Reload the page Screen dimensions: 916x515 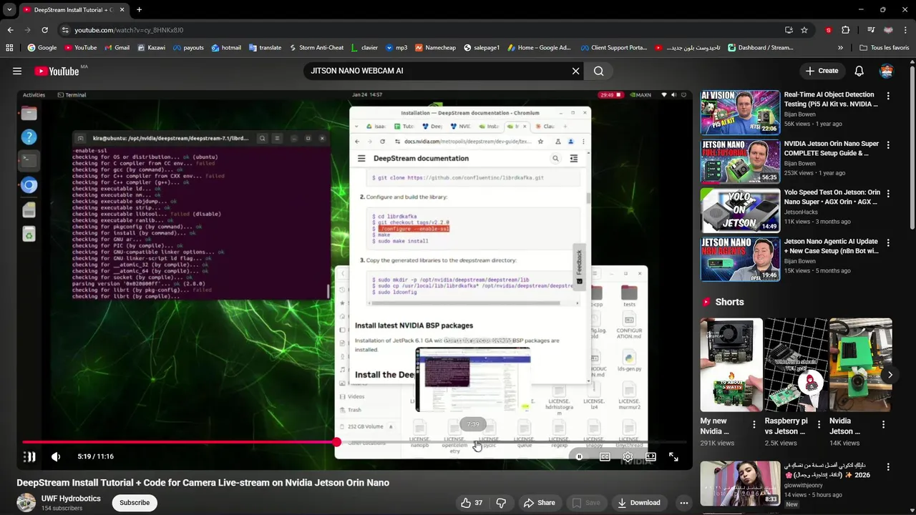[x=44, y=30]
